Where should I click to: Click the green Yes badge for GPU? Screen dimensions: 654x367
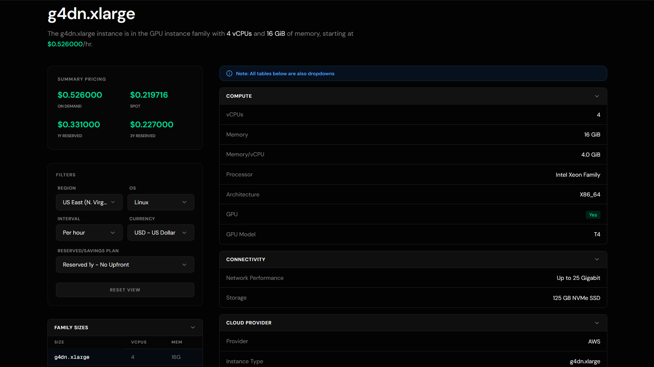click(x=593, y=214)
